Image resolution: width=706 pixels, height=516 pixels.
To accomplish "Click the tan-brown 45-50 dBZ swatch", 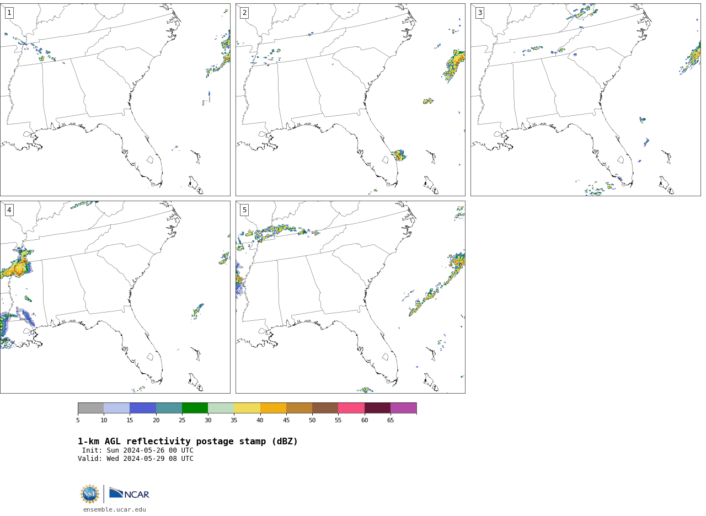I will pyautogui.click(x=299, y=408).
